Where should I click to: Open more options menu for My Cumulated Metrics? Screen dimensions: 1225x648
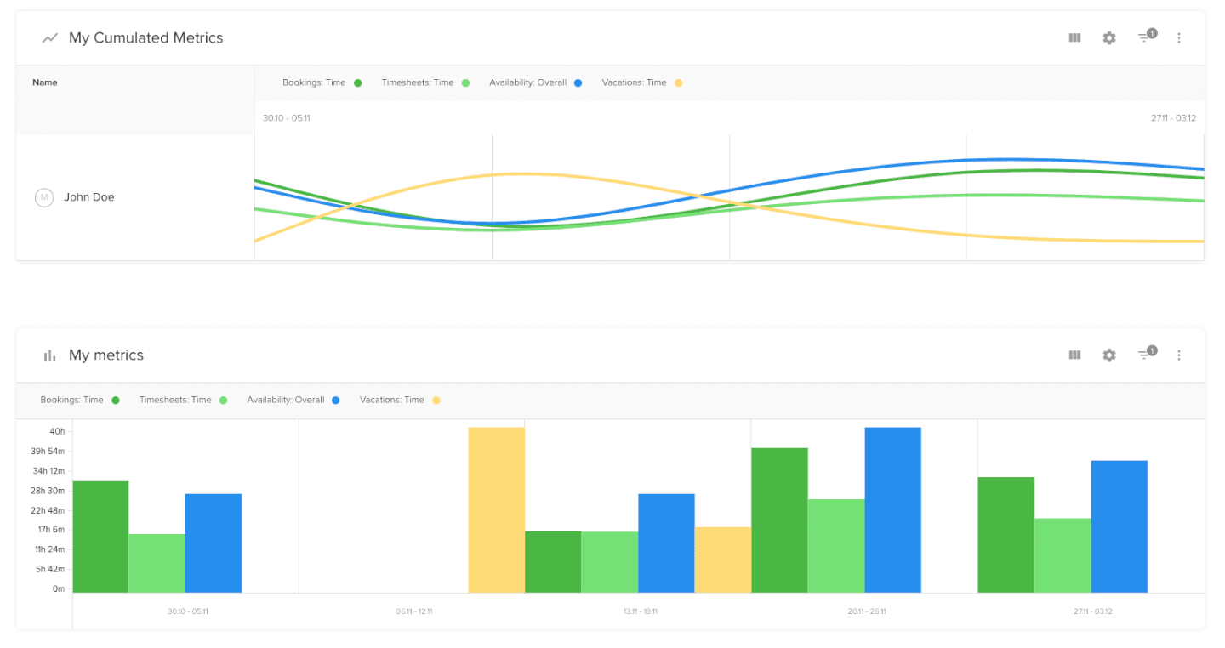[x=1178, y=37]
